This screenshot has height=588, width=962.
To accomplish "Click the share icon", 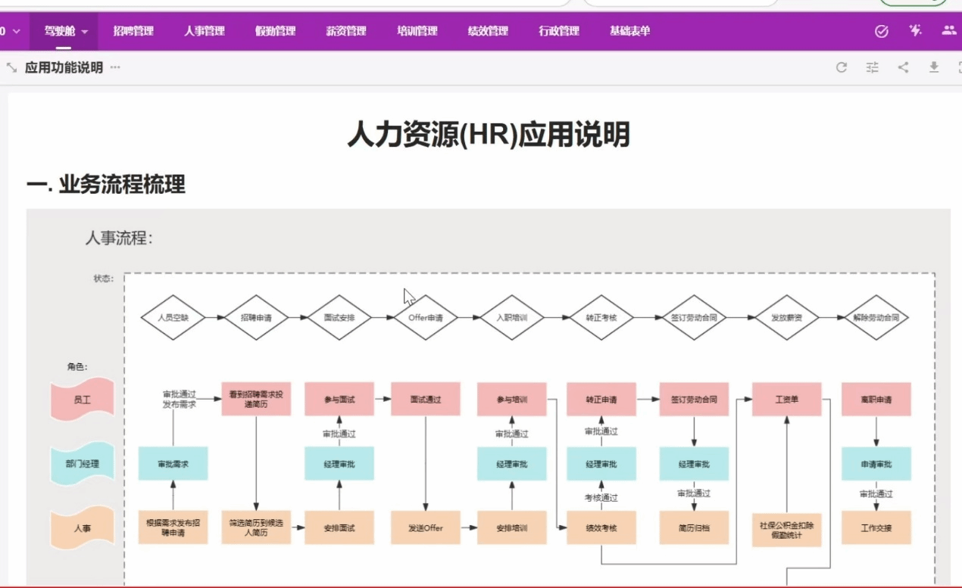I will point(903,67).
